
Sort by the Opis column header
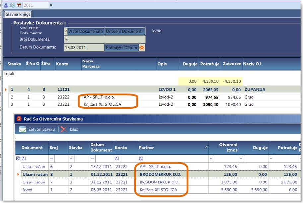coord(167,64)
